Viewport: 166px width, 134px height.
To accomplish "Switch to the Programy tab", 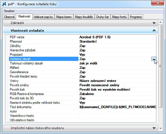I will [x=136, y=17].
